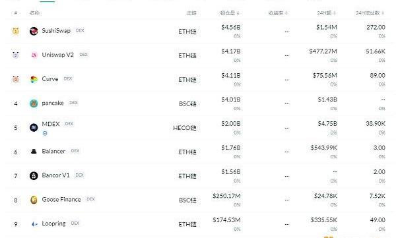This screenshot has width=396, height=238.
Task: Click the Uniswap V2 unicorn icon
Action: [34, 55]
